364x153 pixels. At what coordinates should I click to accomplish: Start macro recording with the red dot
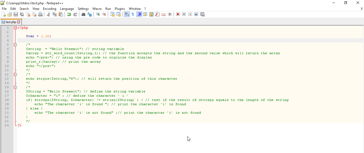(178, 14)
